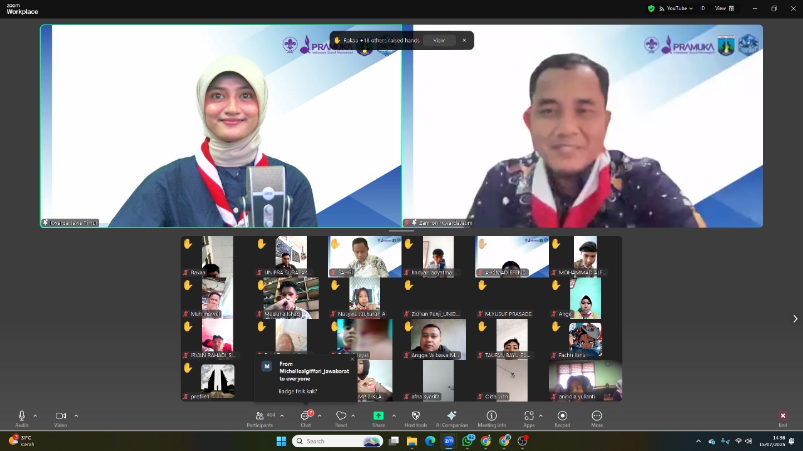Image resolution: width=803 pixels, height=451 pixels.
Task: Dismiss the raised hands notification
Action: (464, 41)
